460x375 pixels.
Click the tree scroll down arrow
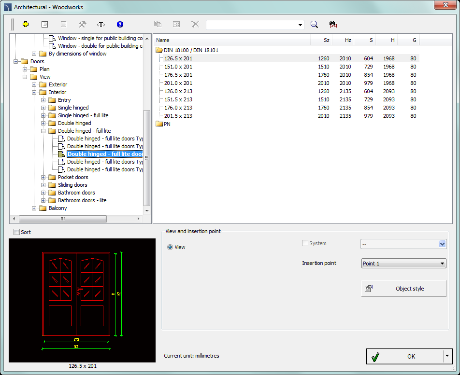[x=147, y=210]
